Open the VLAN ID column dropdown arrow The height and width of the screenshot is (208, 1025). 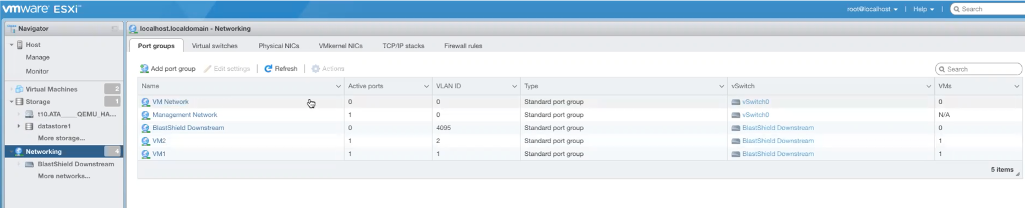(515, 86)
